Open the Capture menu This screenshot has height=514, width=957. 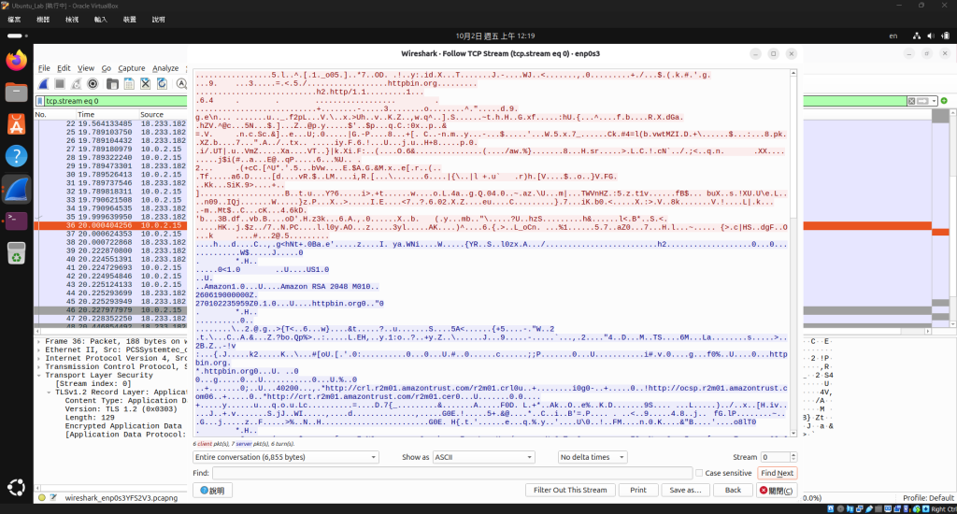(x=131, y=68)
